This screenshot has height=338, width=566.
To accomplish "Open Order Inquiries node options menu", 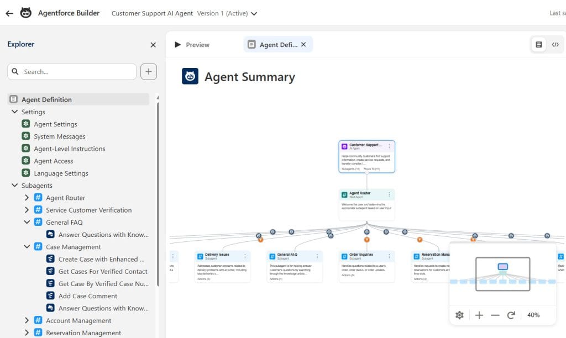I will pyautogui.click(x=389, y=256).
